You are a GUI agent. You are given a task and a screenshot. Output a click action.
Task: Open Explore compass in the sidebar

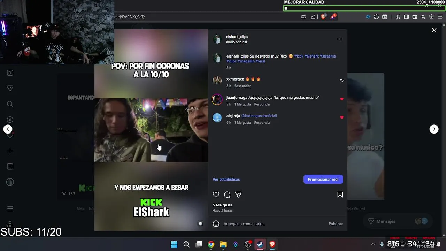10,120
